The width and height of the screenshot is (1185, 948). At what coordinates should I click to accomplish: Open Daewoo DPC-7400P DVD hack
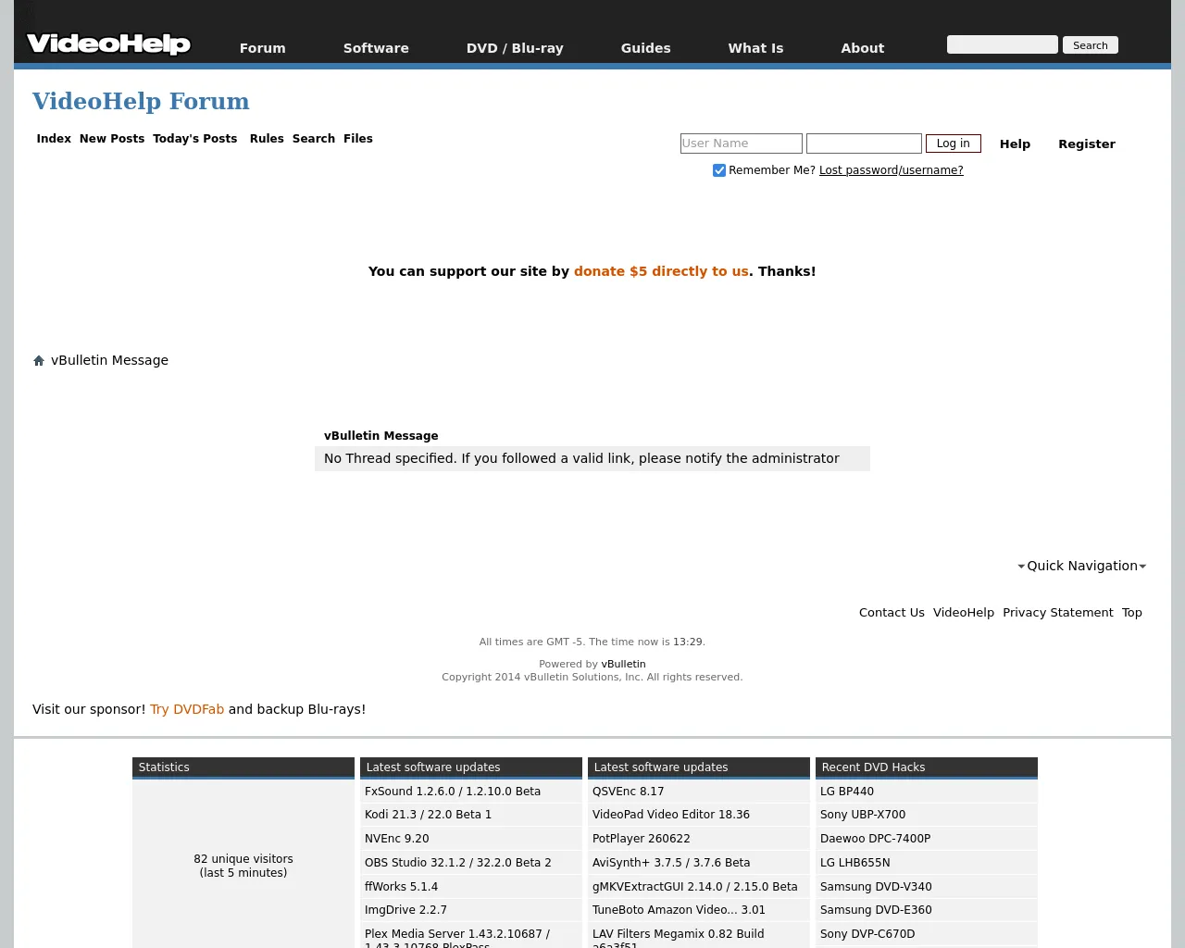(876, 839)
